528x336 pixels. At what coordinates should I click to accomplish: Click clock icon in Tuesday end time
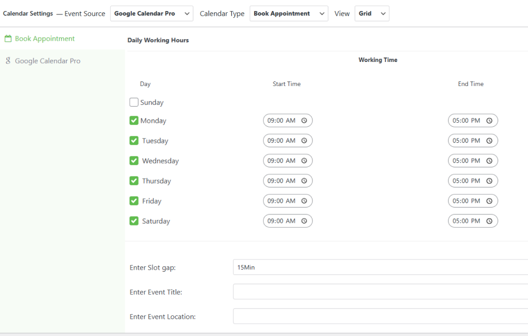click(489, 141)
